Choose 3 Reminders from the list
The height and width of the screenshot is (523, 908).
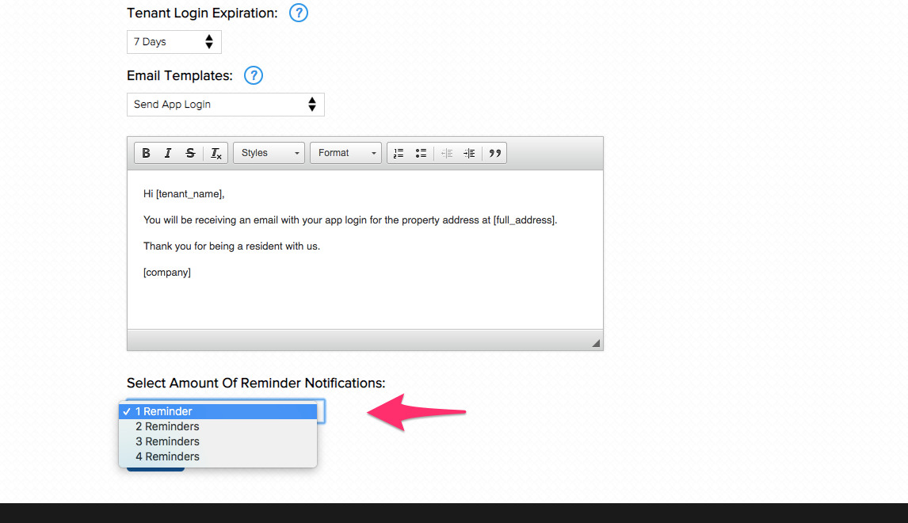[x=218, y=441]
